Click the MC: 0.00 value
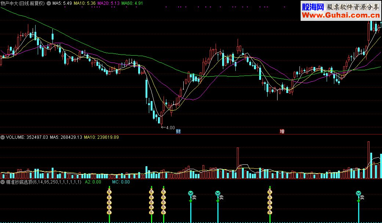This screenshot has width=382, height=223. (x=121, y=182)
